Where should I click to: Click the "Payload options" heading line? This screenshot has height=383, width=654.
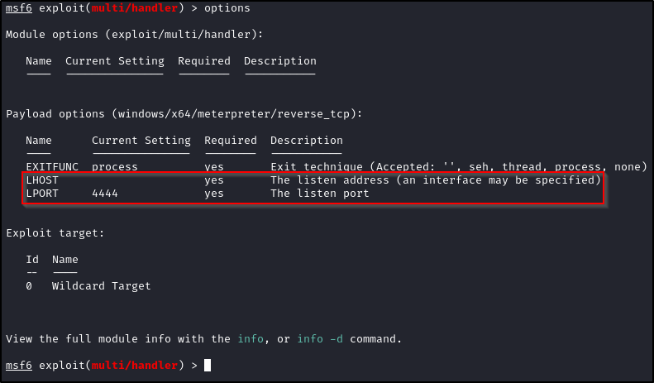(184, 114)
